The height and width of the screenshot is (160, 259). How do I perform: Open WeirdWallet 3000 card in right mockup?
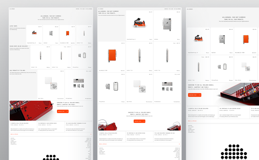[246, 41]
